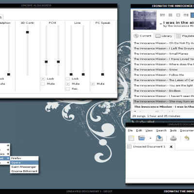This screenshot has width=194, height=194.
Task: Switch to gedit via the bottom taskbar entry
Action: point(89,192)
